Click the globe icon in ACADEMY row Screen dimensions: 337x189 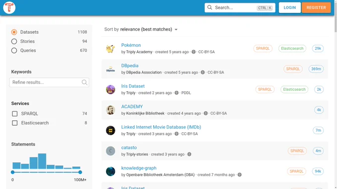click(x=206, y=113)
